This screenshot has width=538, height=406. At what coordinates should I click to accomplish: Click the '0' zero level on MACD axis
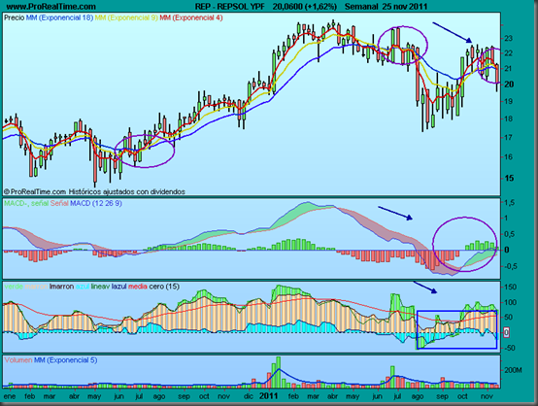click(x=507, y=250)
